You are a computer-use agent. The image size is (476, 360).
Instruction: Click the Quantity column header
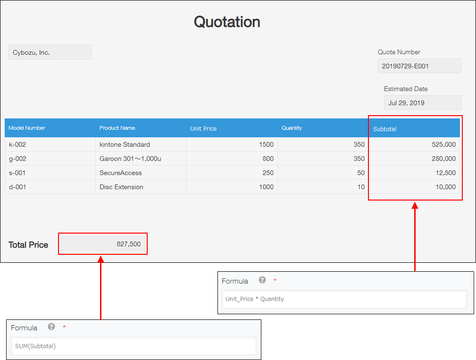(292, 128)
